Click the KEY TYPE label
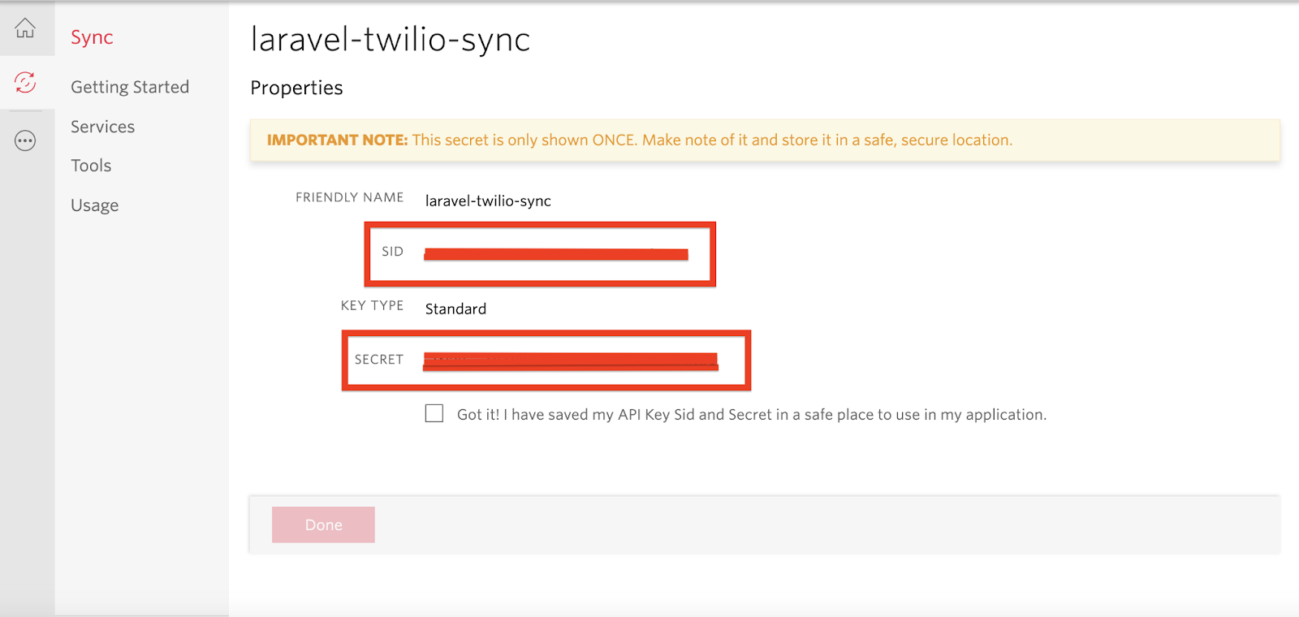1299x617 pixels. point(372,305)
